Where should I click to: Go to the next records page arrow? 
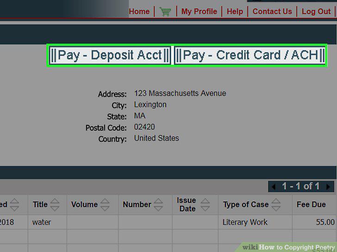coord(328,186)
